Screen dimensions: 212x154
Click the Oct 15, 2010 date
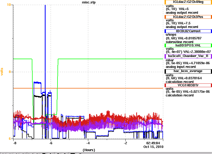pos(153,147)
